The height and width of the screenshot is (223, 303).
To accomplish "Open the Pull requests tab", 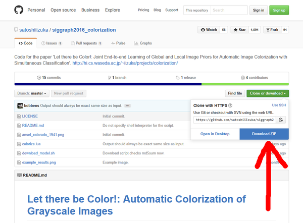I will click(x=86, y=43).
